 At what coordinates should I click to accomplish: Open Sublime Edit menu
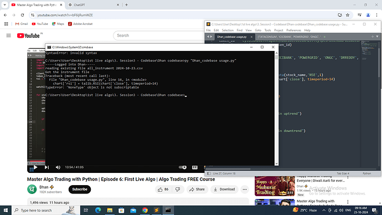pos(216,30)
